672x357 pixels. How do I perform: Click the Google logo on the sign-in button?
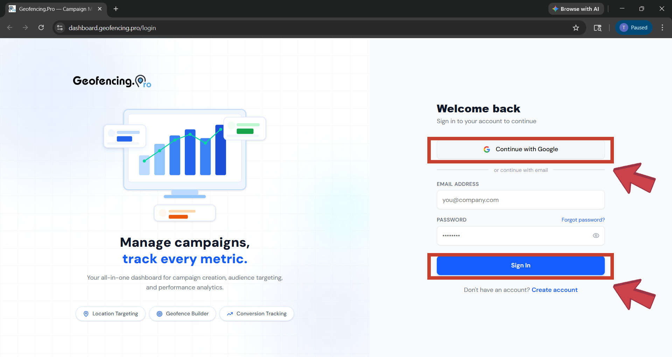pyautogui.click(x=487, y=149)
